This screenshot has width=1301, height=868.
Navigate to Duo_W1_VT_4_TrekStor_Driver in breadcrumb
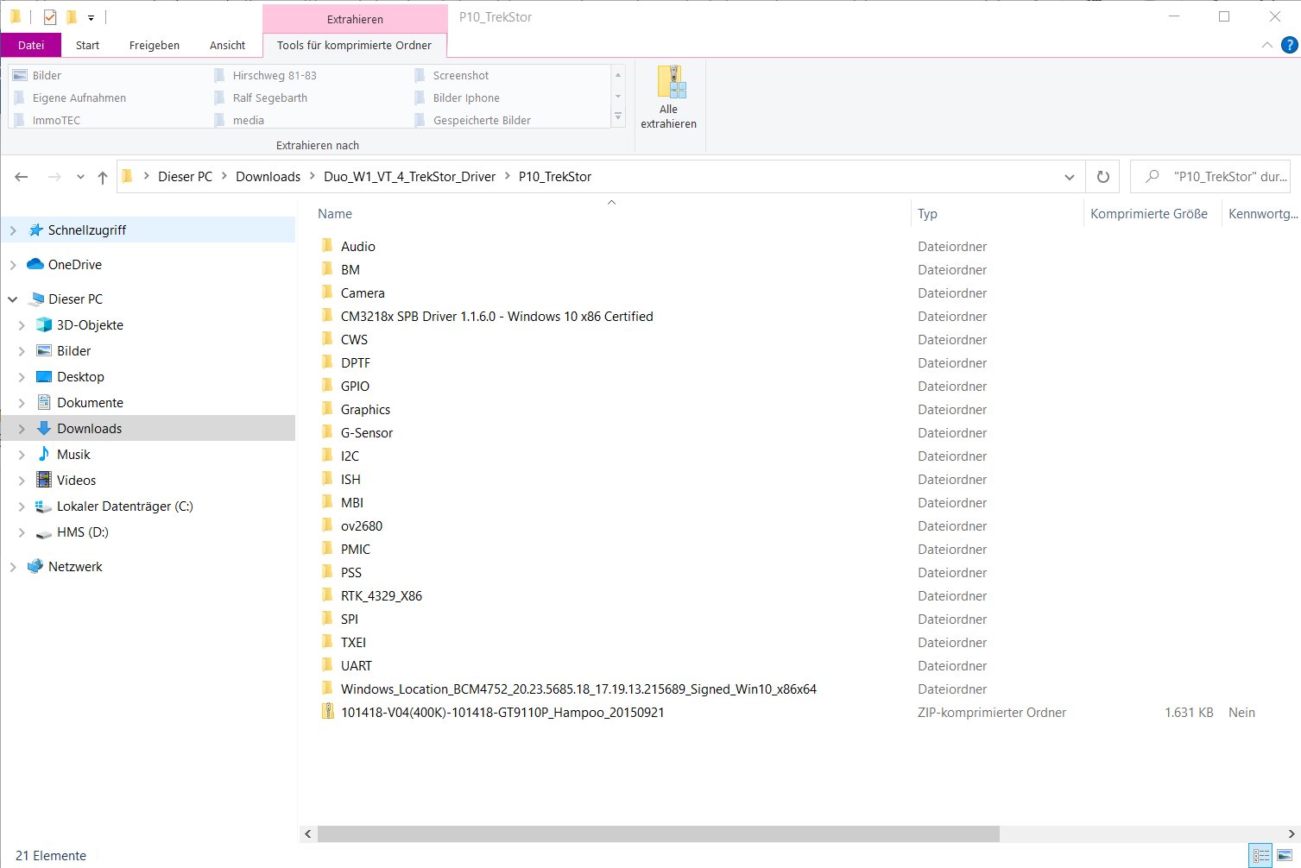tap(409, 177)
